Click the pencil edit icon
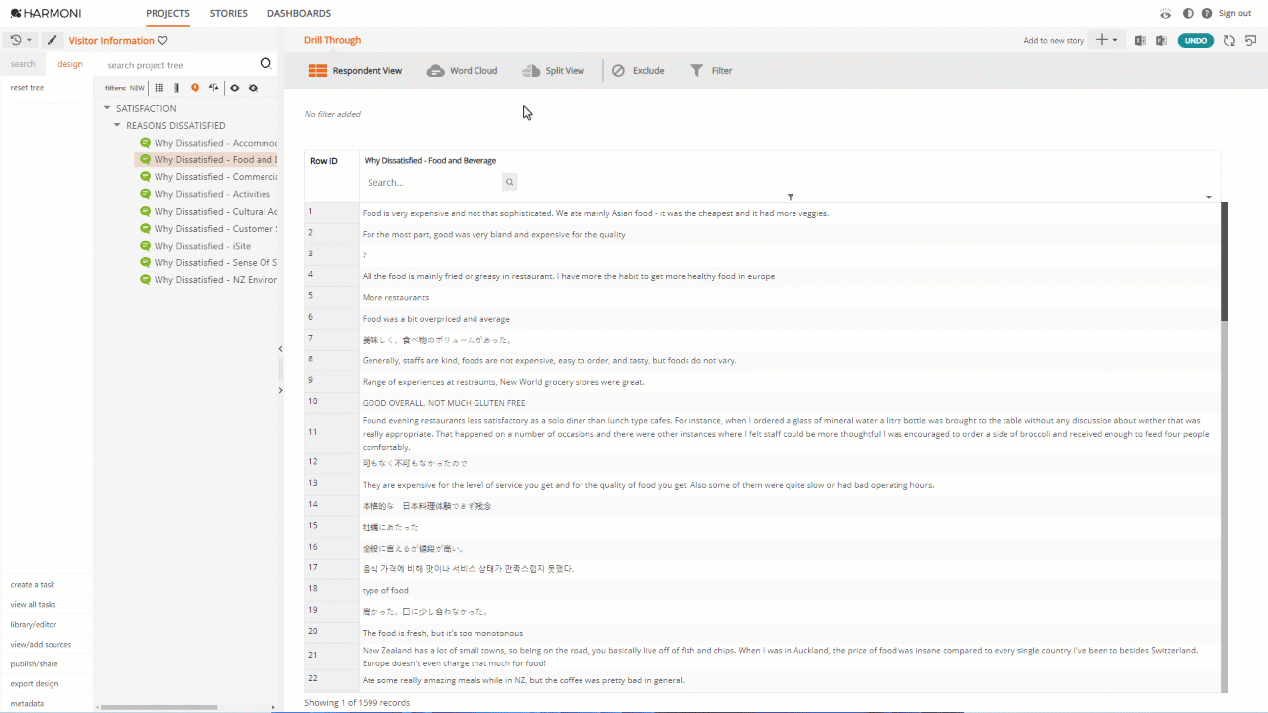This screenshot has width=1268, height=713. coord(53,40)
